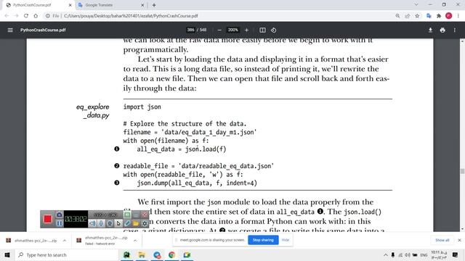The image size is (465, 261).
Task: Open the Chrome three-dot menu
Action: 458,16
